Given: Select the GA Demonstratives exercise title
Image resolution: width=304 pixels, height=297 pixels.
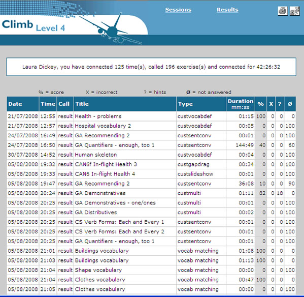Looking at the screenshot, I should point(100,193).
